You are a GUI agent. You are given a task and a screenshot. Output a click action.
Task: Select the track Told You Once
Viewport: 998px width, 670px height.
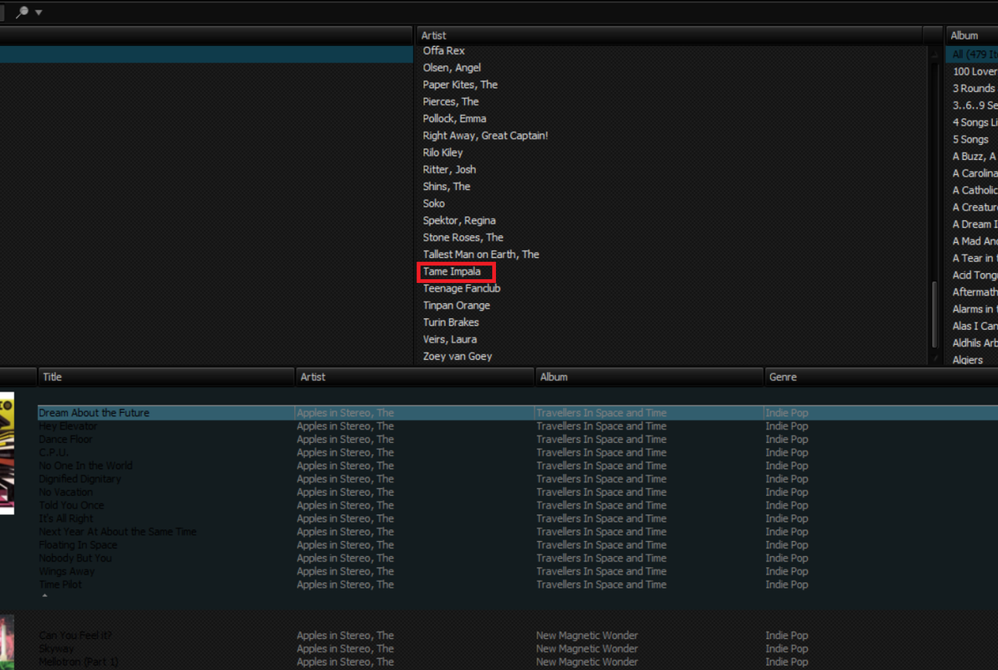(71, 505)
